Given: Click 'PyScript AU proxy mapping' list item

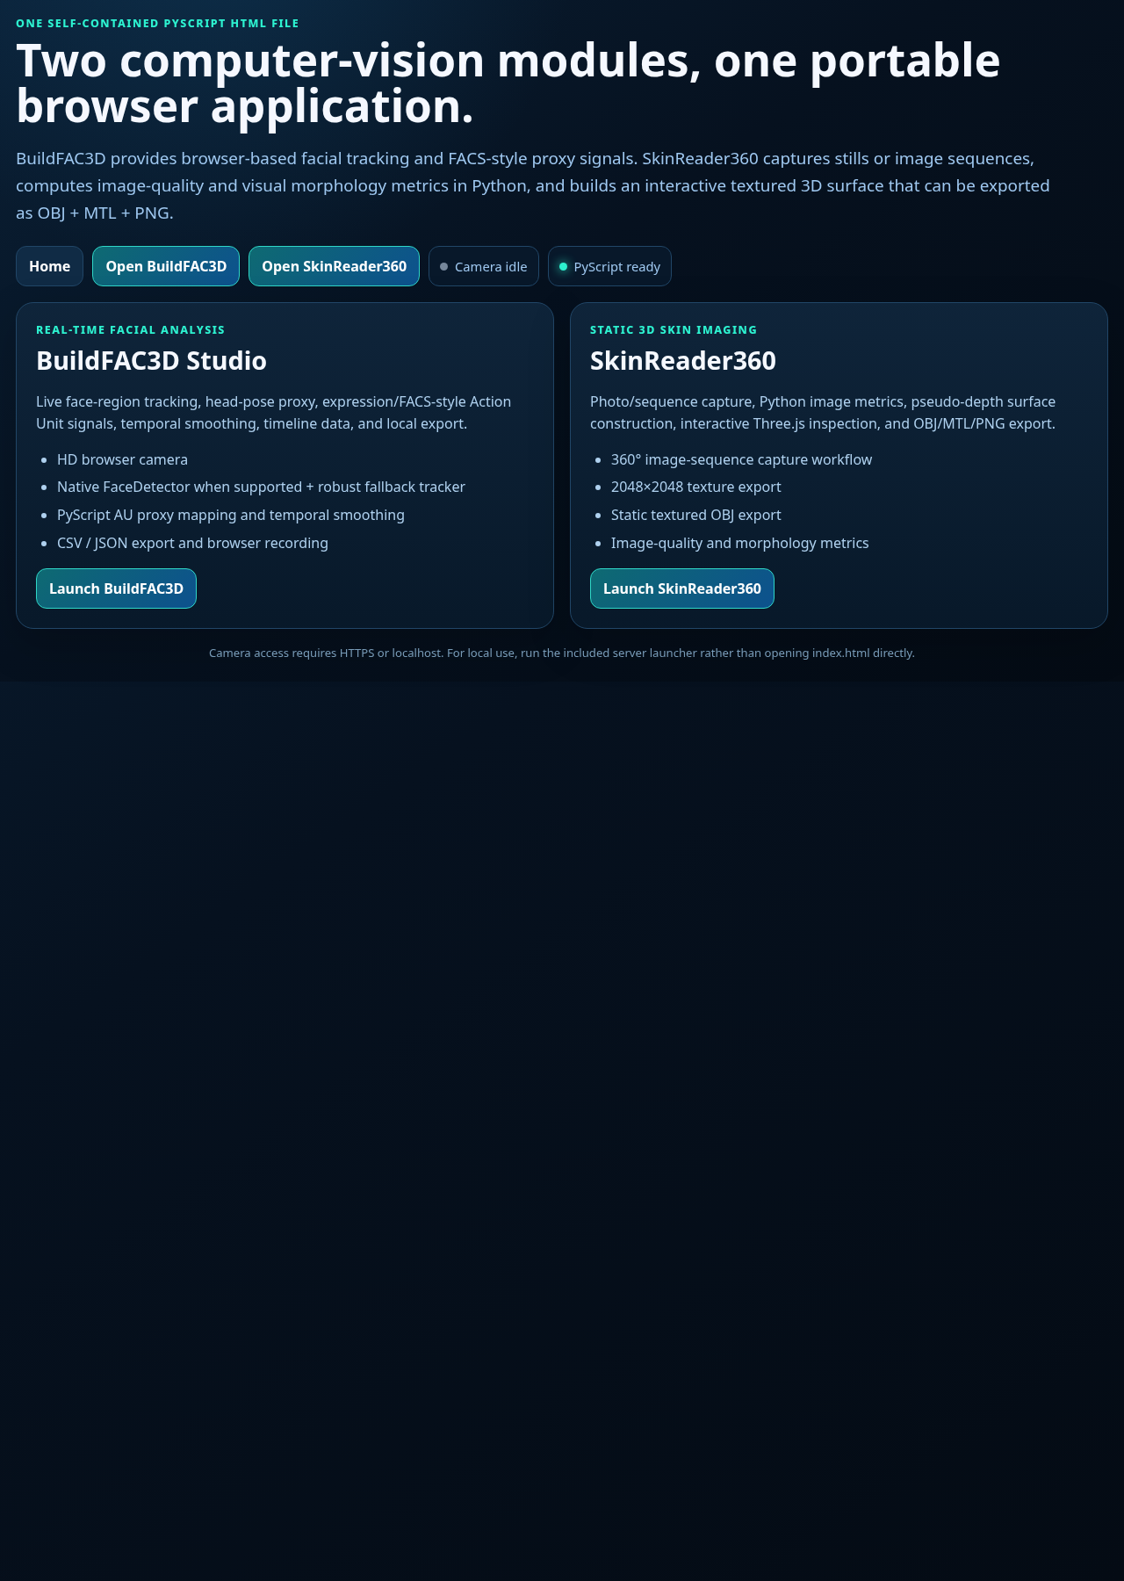Looking at the screenshot, I should (x=231, y=515).
